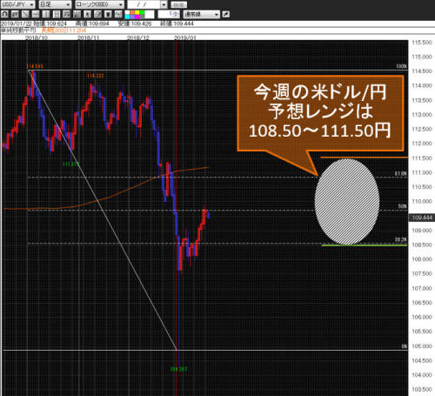
Task: Click the green low label below the long wick
Action: (x=178, y=369)
